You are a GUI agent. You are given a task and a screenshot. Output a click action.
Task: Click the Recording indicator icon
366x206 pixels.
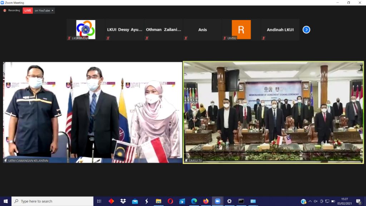click(5, 10)
